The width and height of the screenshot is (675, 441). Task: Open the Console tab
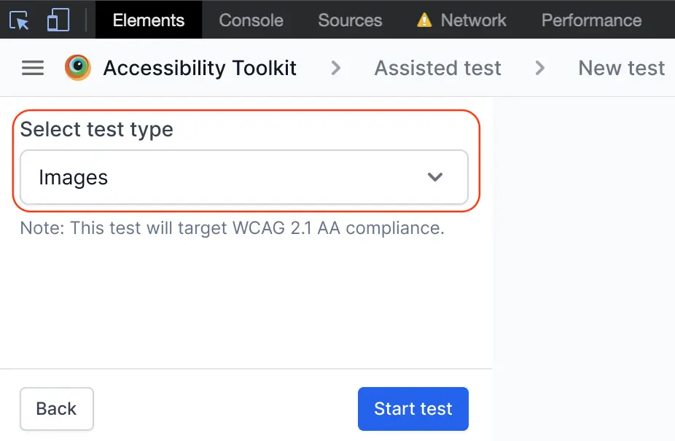251,20
